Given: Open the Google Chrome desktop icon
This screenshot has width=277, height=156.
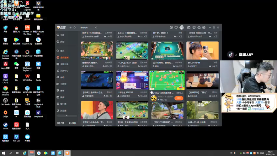Looking at the screenshot, I should pos(5,91).
